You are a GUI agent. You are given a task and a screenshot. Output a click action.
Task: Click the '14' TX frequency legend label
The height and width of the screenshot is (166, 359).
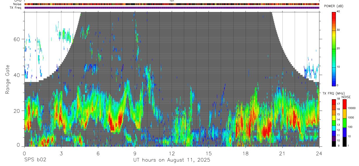pos(338,120)
